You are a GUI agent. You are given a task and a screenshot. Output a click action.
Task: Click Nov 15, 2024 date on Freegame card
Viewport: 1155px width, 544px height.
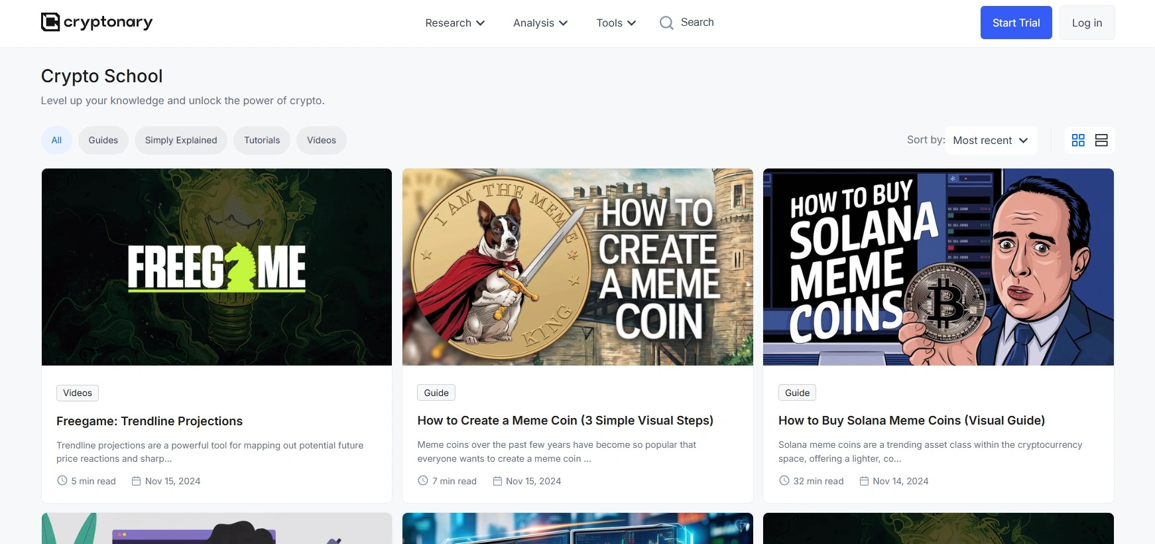point(172,481)
